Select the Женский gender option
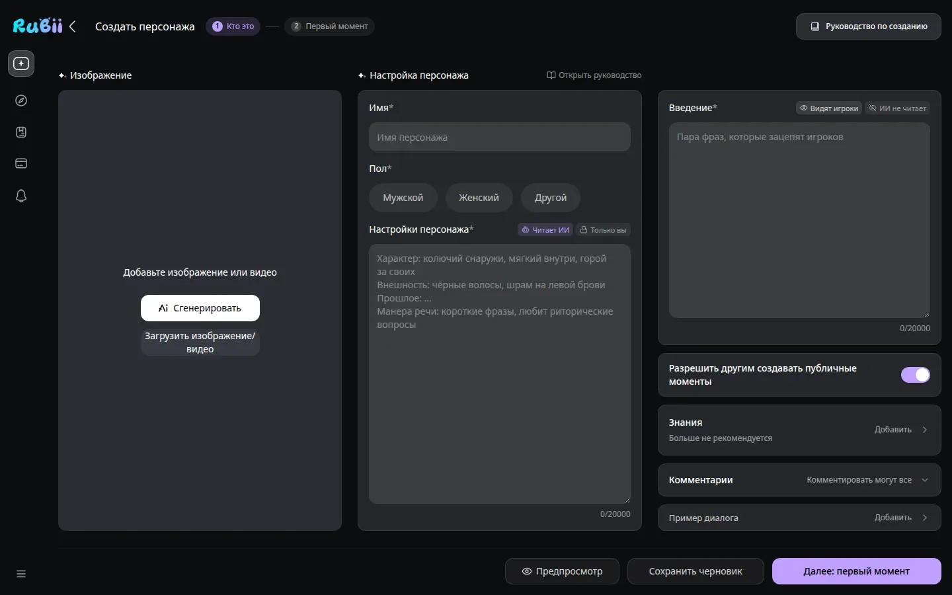The height and width of the screenshot is (595, 952). [479, 198]
